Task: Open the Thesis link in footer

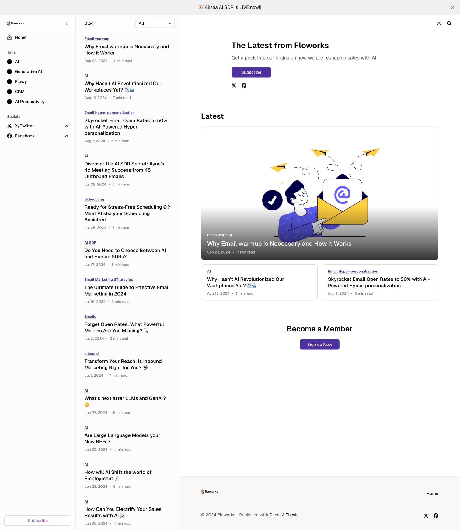Action: coord(292,515)
